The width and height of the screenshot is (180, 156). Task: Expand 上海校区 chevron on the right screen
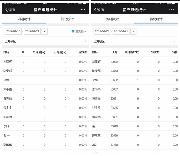(174, 41)
